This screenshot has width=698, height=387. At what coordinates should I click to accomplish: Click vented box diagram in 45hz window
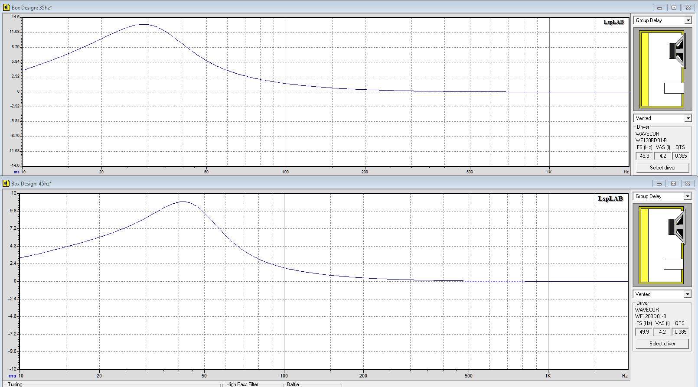(x=662, y=245)
